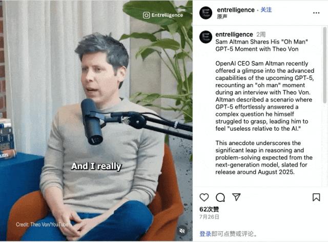Open entrelligence profile avatar in header
Viewport: 328px width, 242px height.
pos(206,13)
